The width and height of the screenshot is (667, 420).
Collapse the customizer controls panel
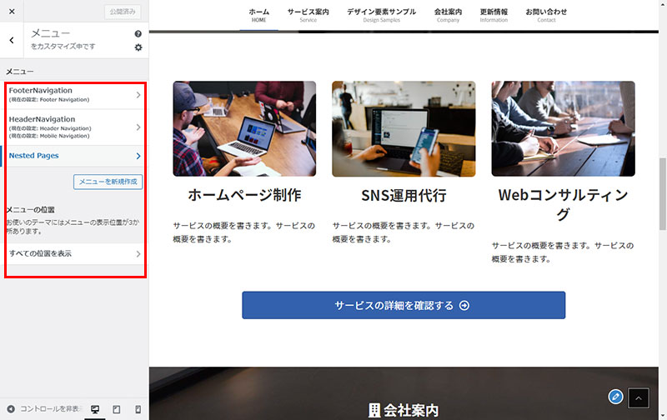point(43,409)
